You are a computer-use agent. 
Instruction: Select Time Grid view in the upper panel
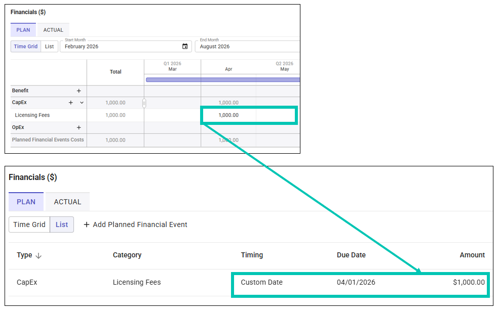(x=26, y=47)
